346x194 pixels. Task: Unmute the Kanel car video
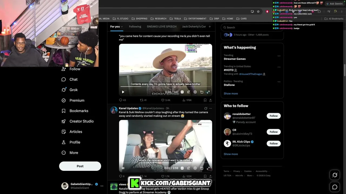coord(188,168)
